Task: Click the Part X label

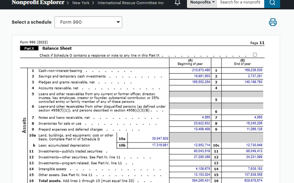Action: pos(29,48)
